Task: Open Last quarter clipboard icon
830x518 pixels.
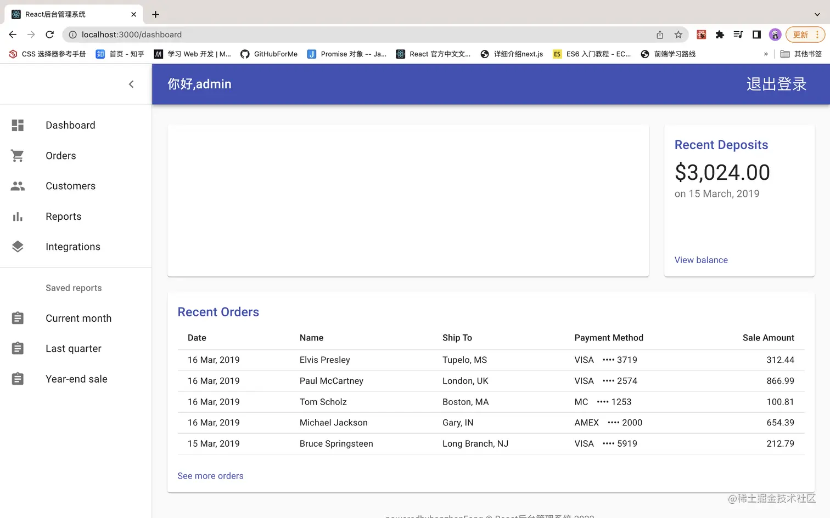Action: point(18,349)
